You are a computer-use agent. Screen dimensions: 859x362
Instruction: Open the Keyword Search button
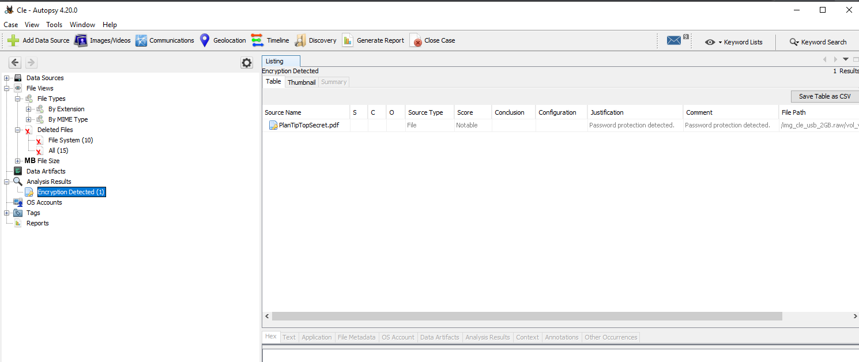tap(817, 42)
